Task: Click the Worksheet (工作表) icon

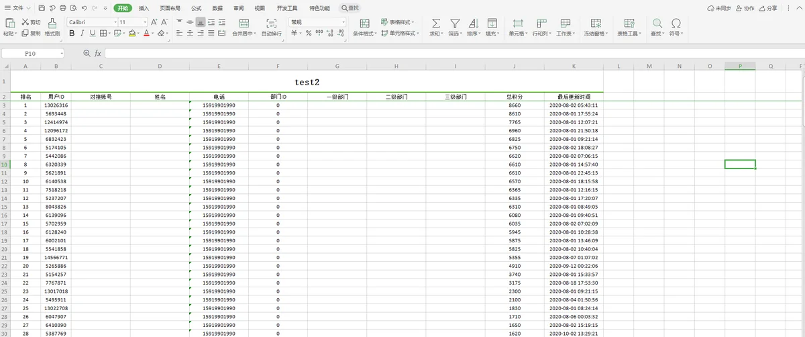Action: click(565, 23)
